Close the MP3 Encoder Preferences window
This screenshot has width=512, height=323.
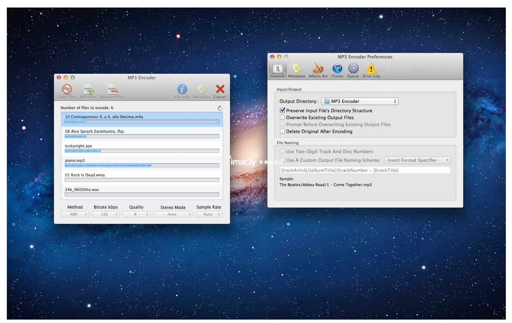[x=272, y=57]
